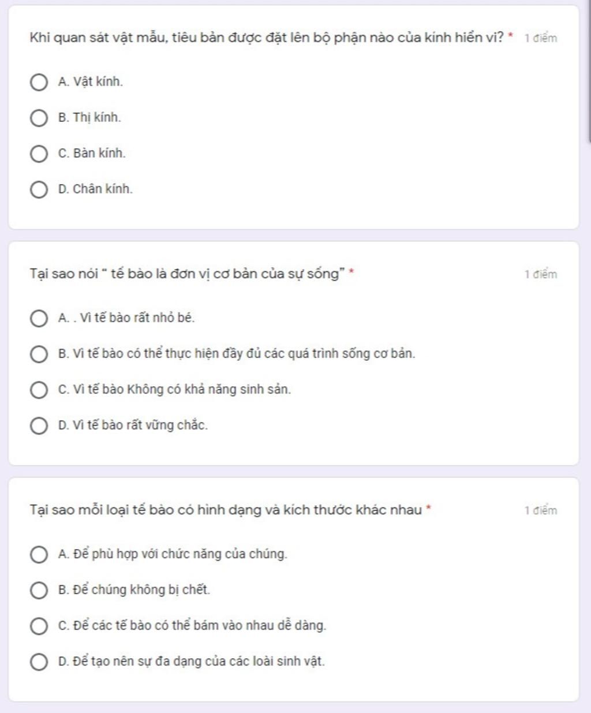Screen dimensions: 591x713
Task: Click the page scrollbar thumb at right edge
Action: pos(589,70)
